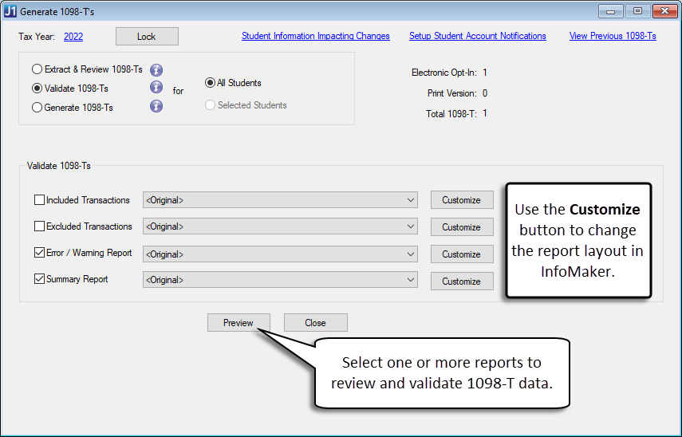Uncheck the Summary Report checkbox

pyautogui.click(x=40, y=279)
